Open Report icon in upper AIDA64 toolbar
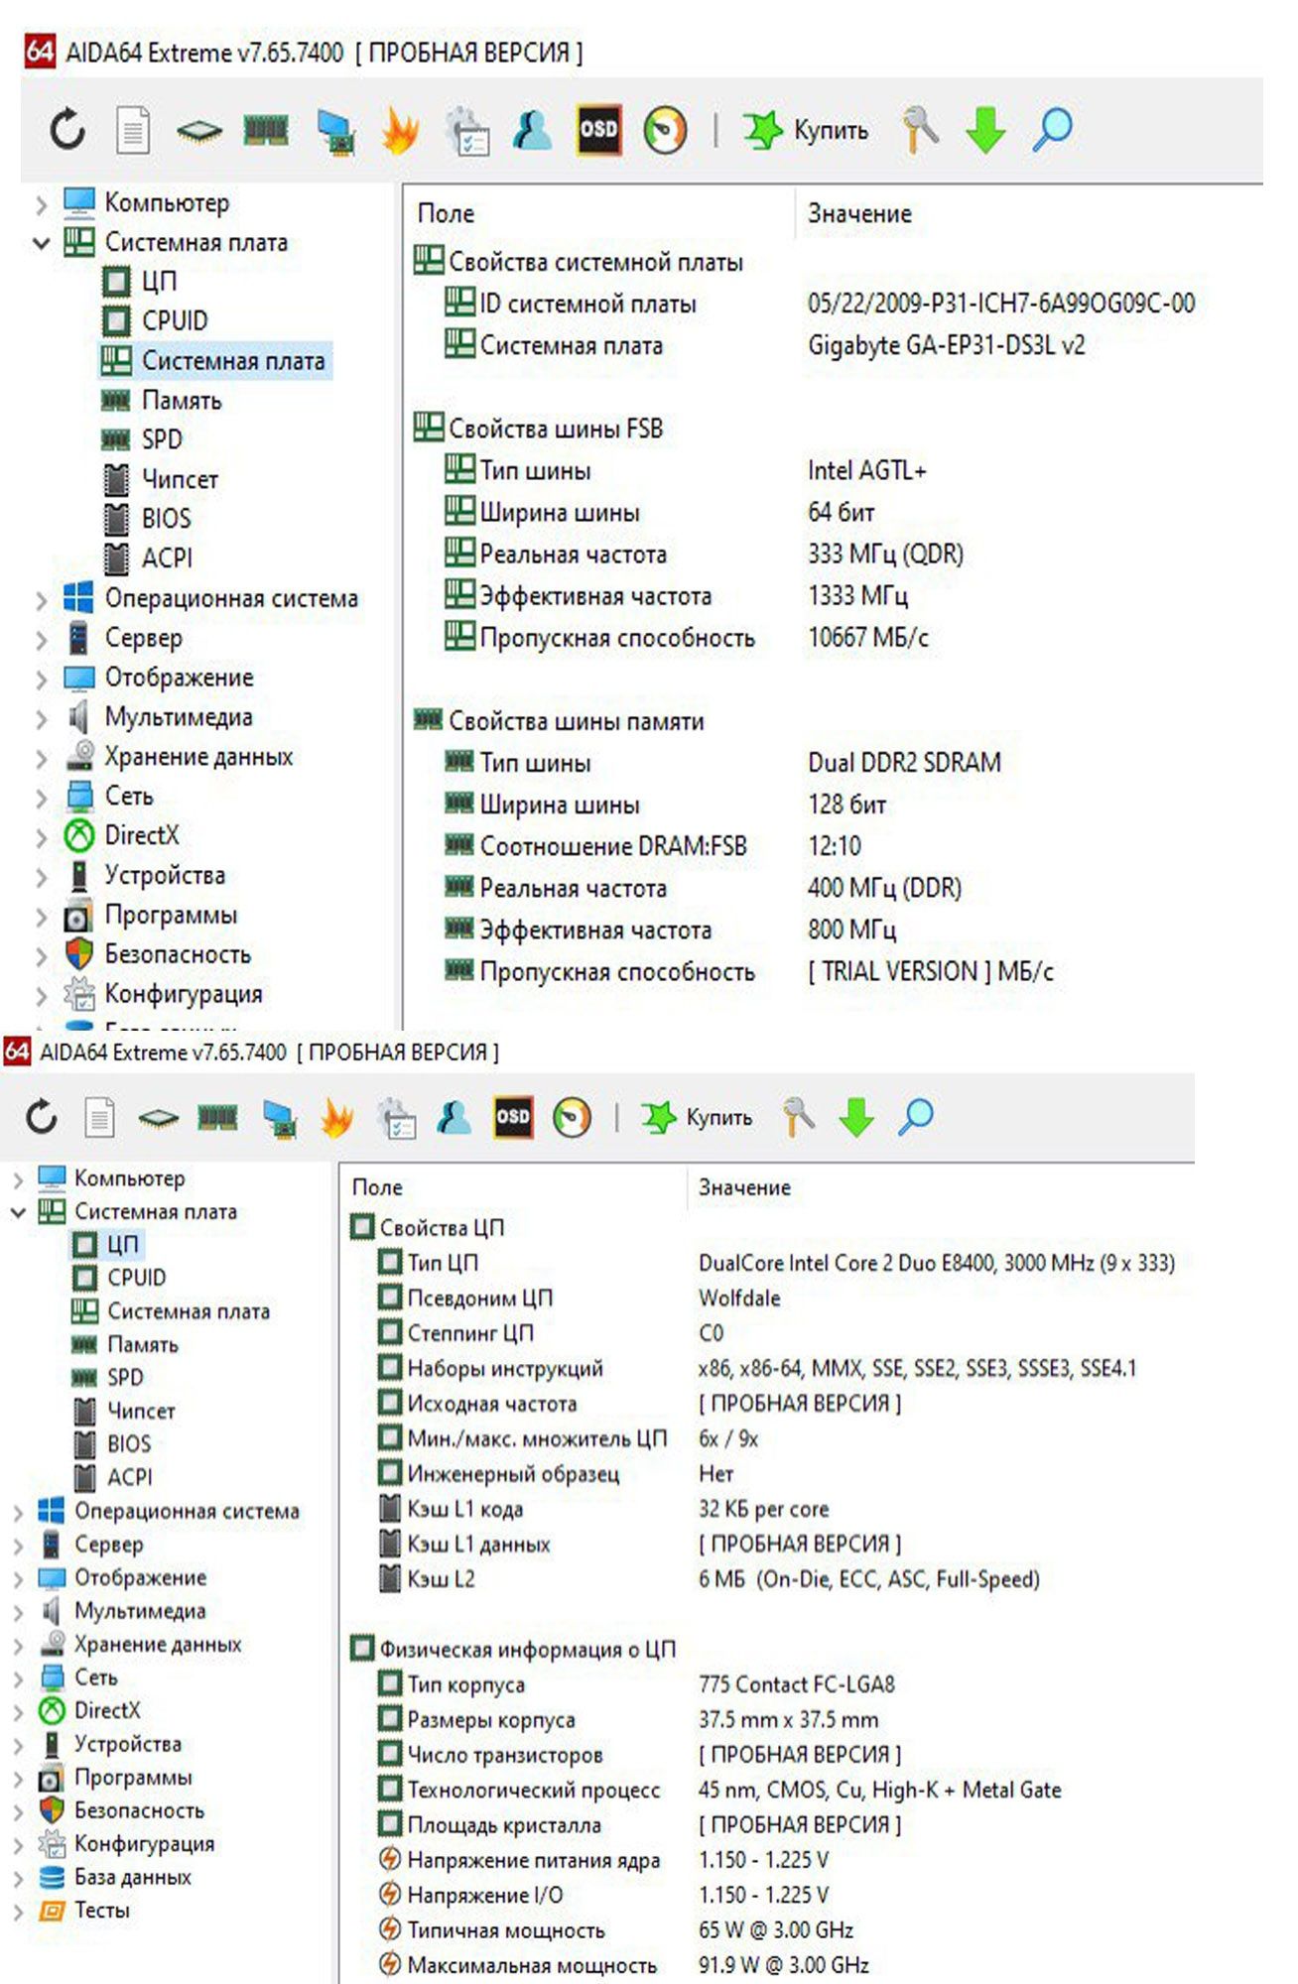 (133, 130)
